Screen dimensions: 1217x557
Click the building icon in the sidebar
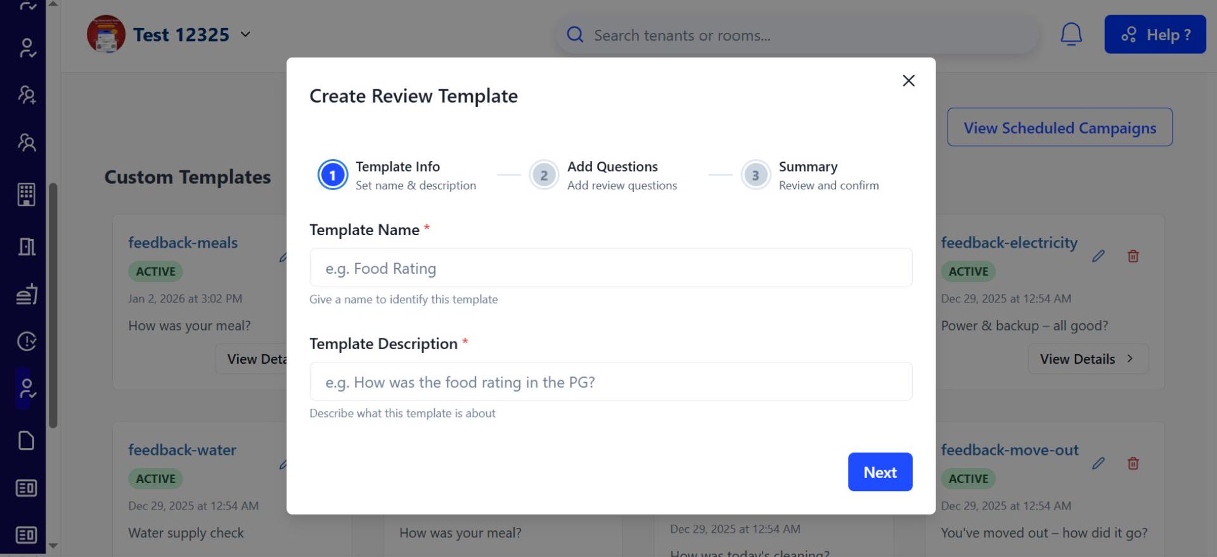click(x=27, y=195)
